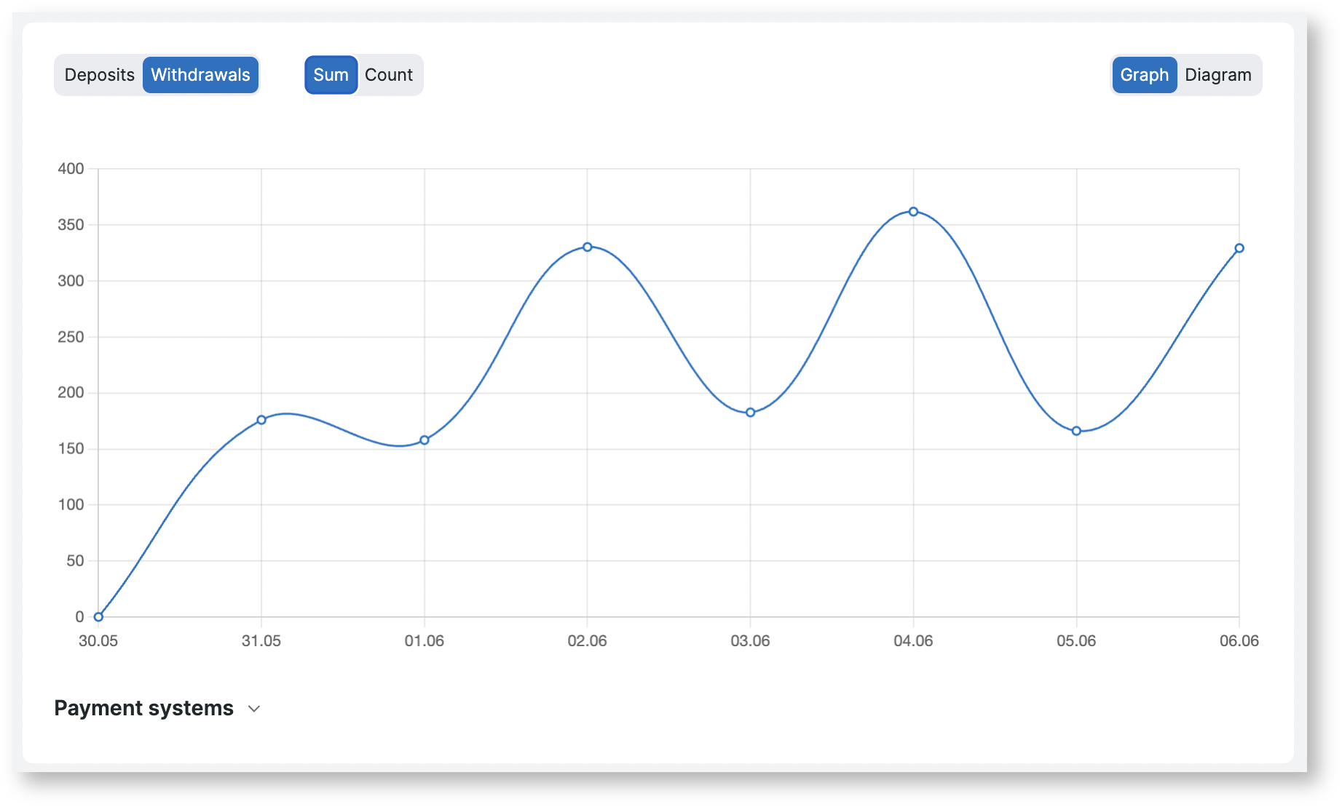The height and width of the screenshot is (807, 1342).
Task: Select the Withdrawals toggle option
Action: 200,75
